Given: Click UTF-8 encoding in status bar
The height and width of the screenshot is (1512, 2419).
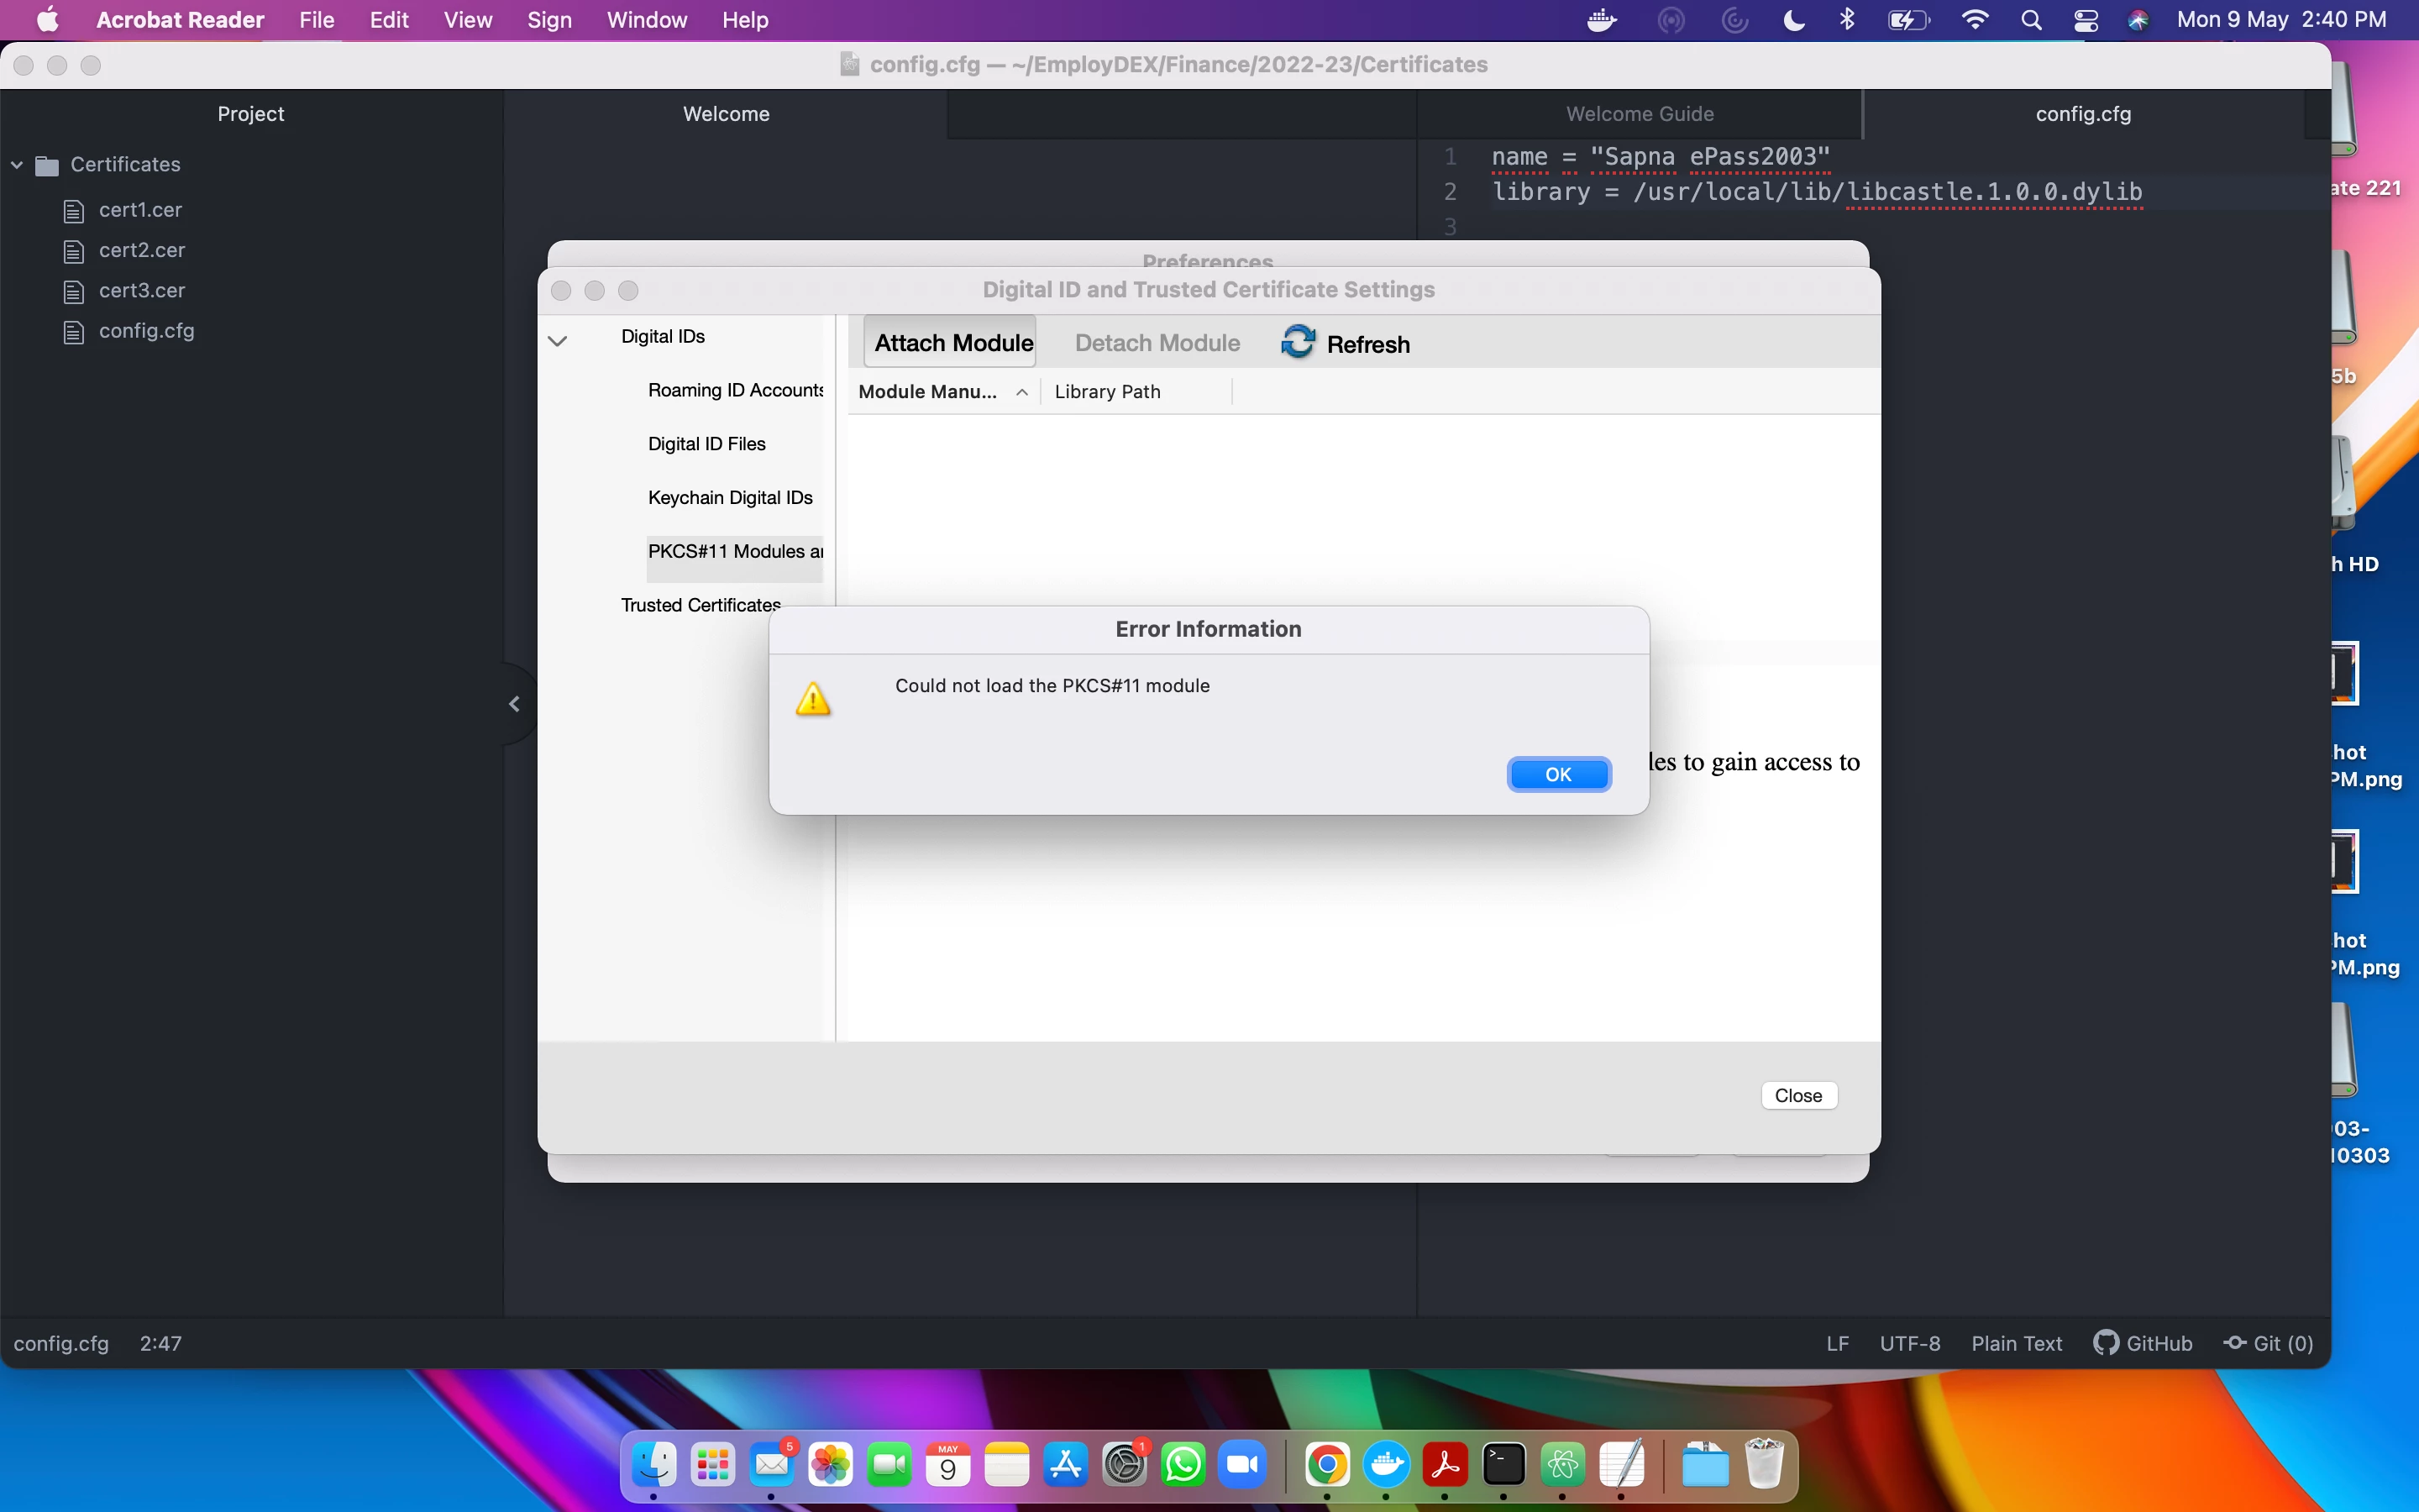Looking at the screenshot, I should [1909, 1343].
